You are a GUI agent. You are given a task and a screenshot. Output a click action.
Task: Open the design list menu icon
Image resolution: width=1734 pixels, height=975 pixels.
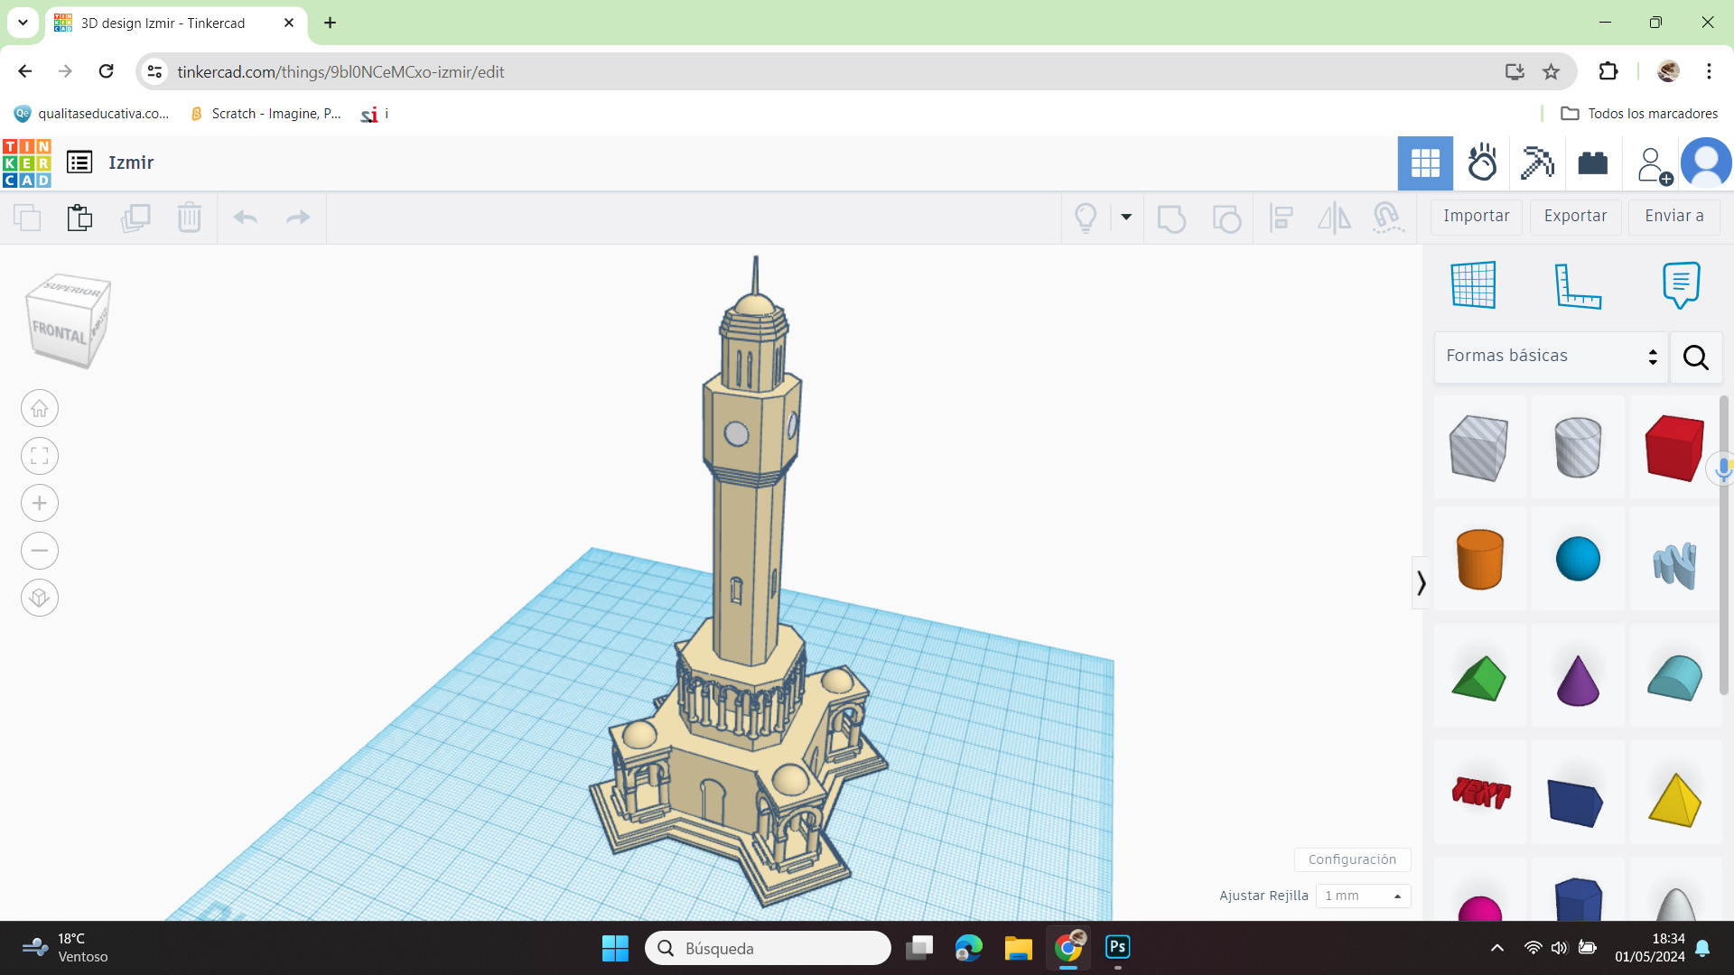(79, 162)
